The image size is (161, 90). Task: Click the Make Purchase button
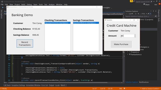pos(121,44)
